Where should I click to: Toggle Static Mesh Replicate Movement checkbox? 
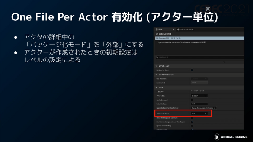(192, 118)
